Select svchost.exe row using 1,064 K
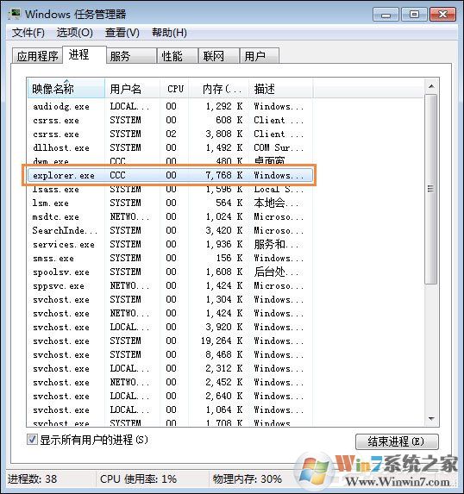The image size is (464, 494). (x=170, y=410)
